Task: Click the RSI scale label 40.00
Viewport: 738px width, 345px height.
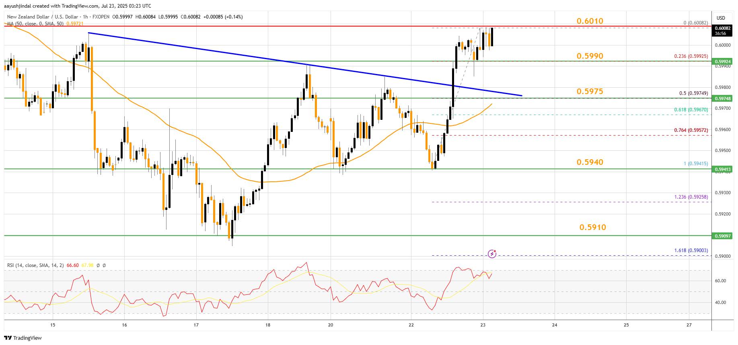Action: point(720,302)
